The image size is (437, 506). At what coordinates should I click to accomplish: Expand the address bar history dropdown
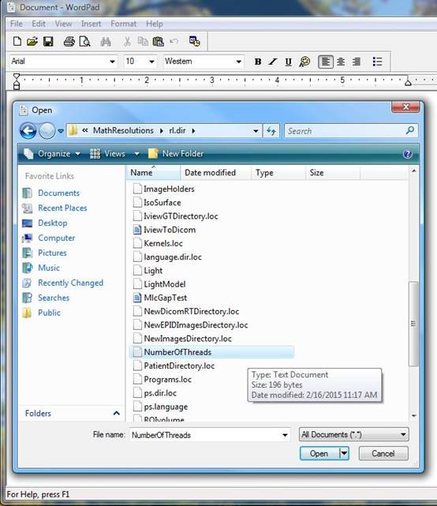click(x=256, y=131)
